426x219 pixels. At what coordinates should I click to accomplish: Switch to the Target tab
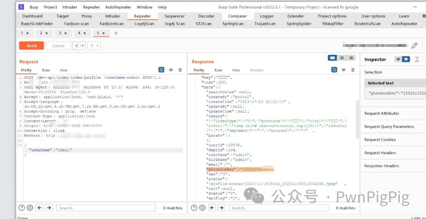coord(62,16)
